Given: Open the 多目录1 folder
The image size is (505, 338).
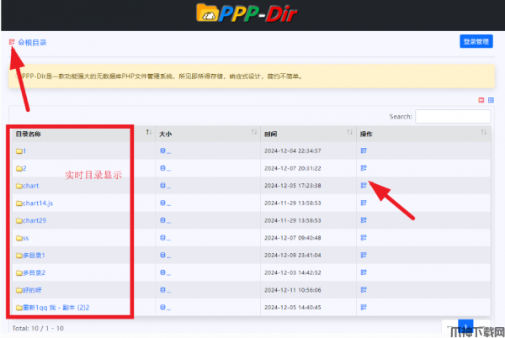Looking at the screenshot, I should click(x=30, y=256).
